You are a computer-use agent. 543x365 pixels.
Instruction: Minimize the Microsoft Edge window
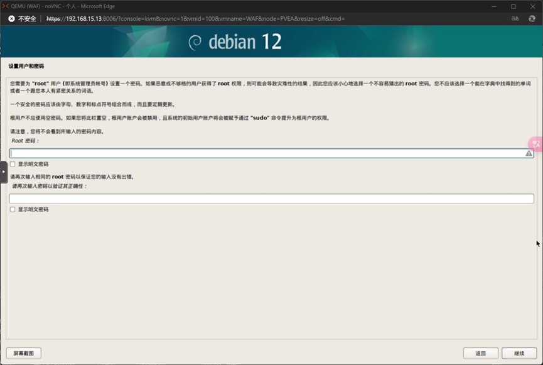[x=494, y=6]
